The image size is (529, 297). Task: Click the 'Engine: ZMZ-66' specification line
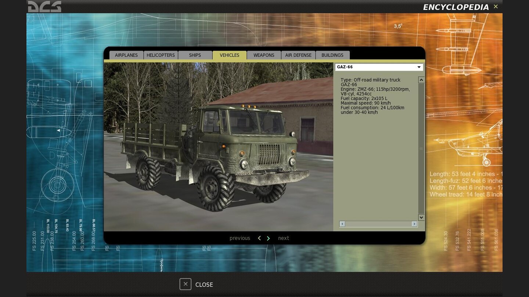click(375, 91)
